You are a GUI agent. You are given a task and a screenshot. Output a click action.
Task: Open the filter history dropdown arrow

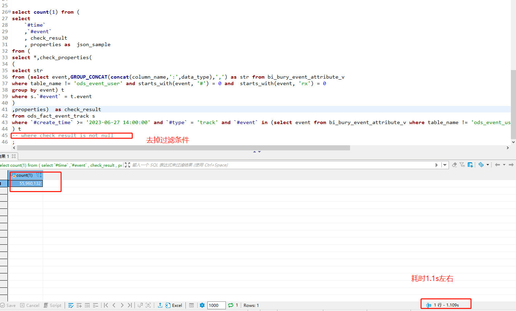[x=445, y=165]
